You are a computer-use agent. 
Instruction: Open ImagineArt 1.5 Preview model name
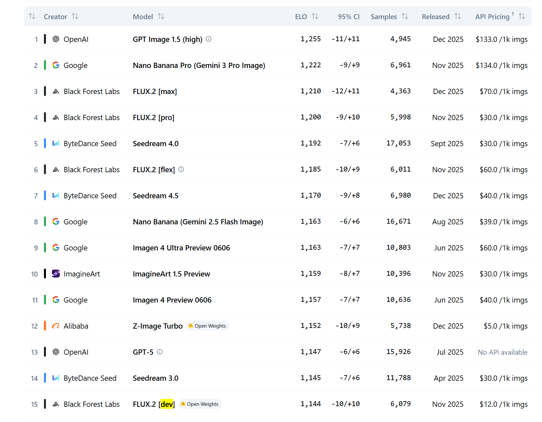172,274
